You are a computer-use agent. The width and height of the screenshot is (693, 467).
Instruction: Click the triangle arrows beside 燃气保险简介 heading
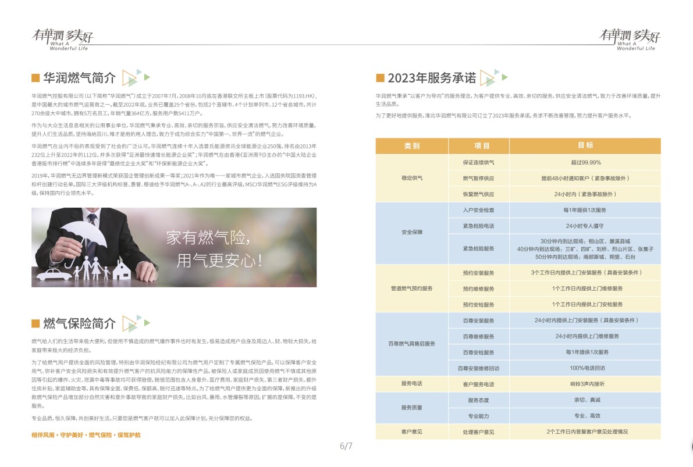tap(136, 323)
